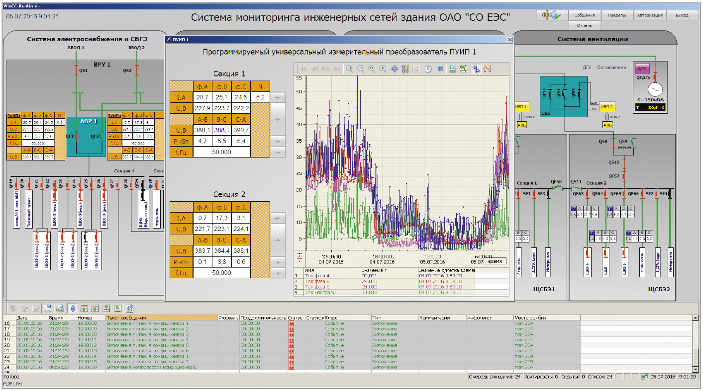Select the move trend area arrows tool
Viewport: 703px width, 391px height.
click(394, 69)
